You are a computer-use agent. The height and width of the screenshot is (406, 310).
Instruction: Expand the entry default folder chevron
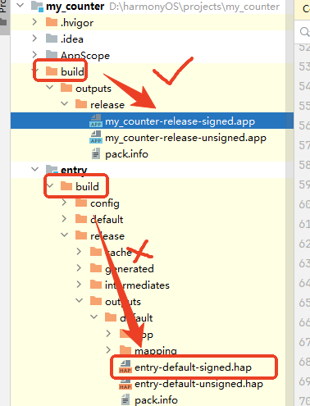tap(64, 219)
